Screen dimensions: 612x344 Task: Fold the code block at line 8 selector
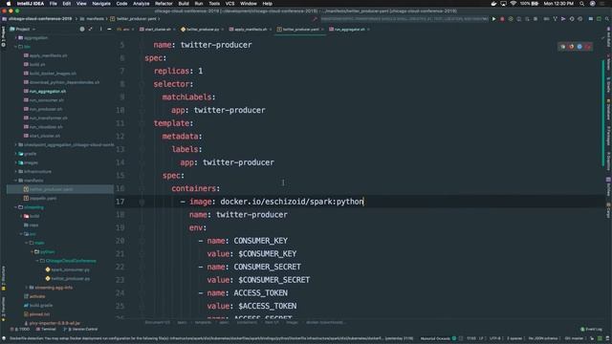point(142,84)
